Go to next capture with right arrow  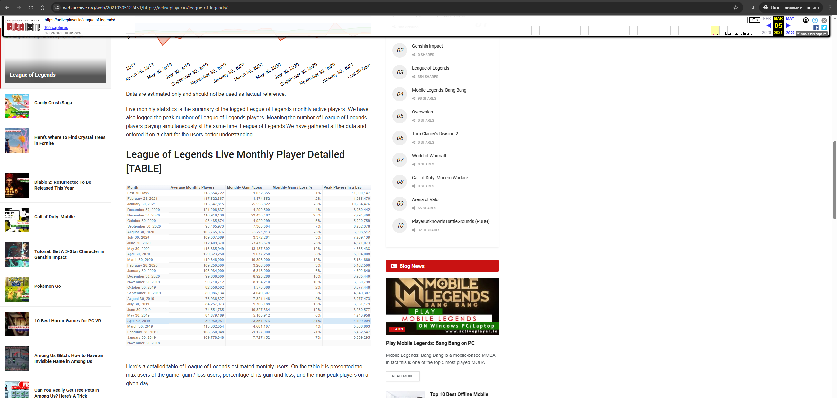coord(788,26)
